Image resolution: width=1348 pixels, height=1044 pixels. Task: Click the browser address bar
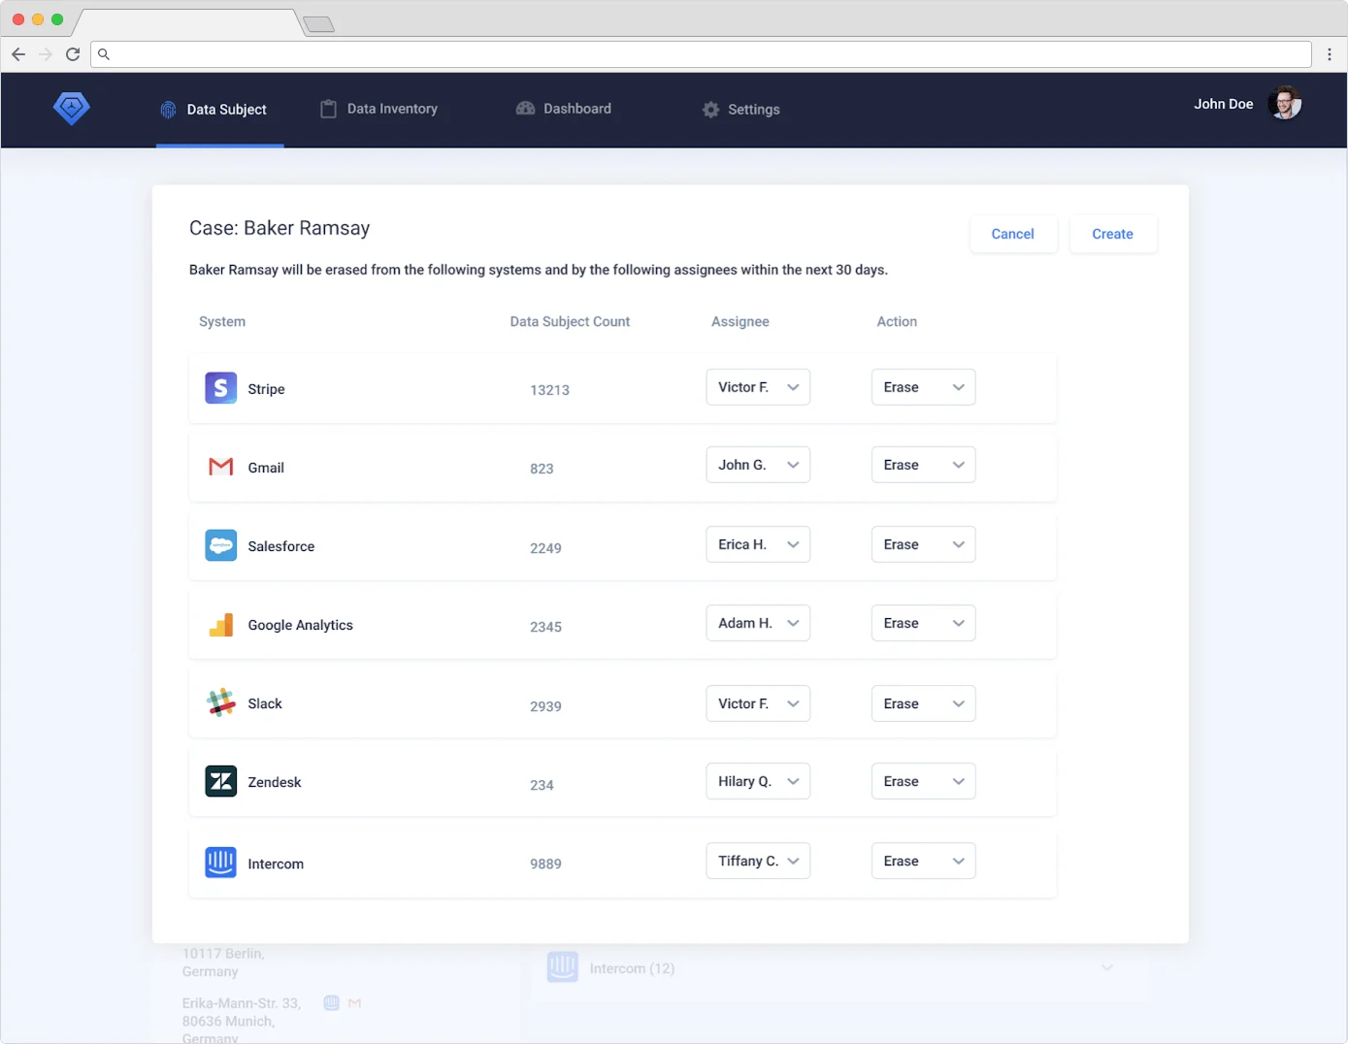click(701, 54)
